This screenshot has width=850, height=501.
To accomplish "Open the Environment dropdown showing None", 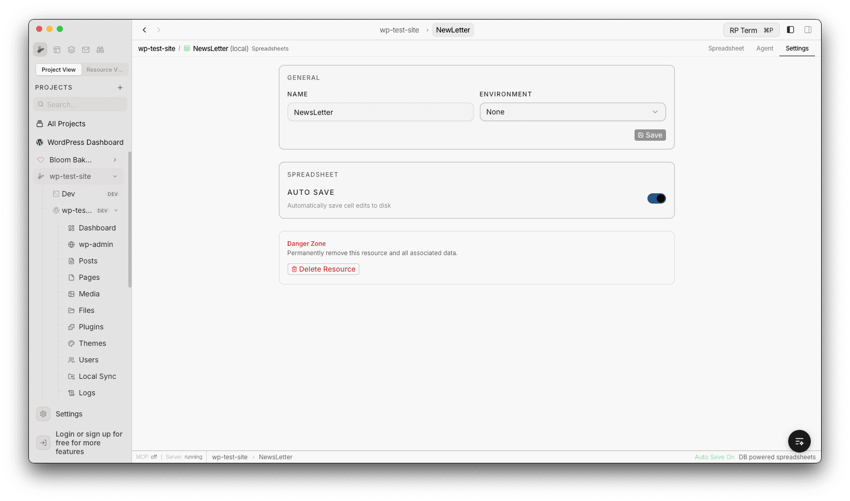I will pos(572,111).
